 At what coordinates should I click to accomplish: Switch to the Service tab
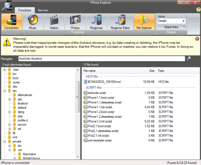pyautogui.click(x=43, y=10)
